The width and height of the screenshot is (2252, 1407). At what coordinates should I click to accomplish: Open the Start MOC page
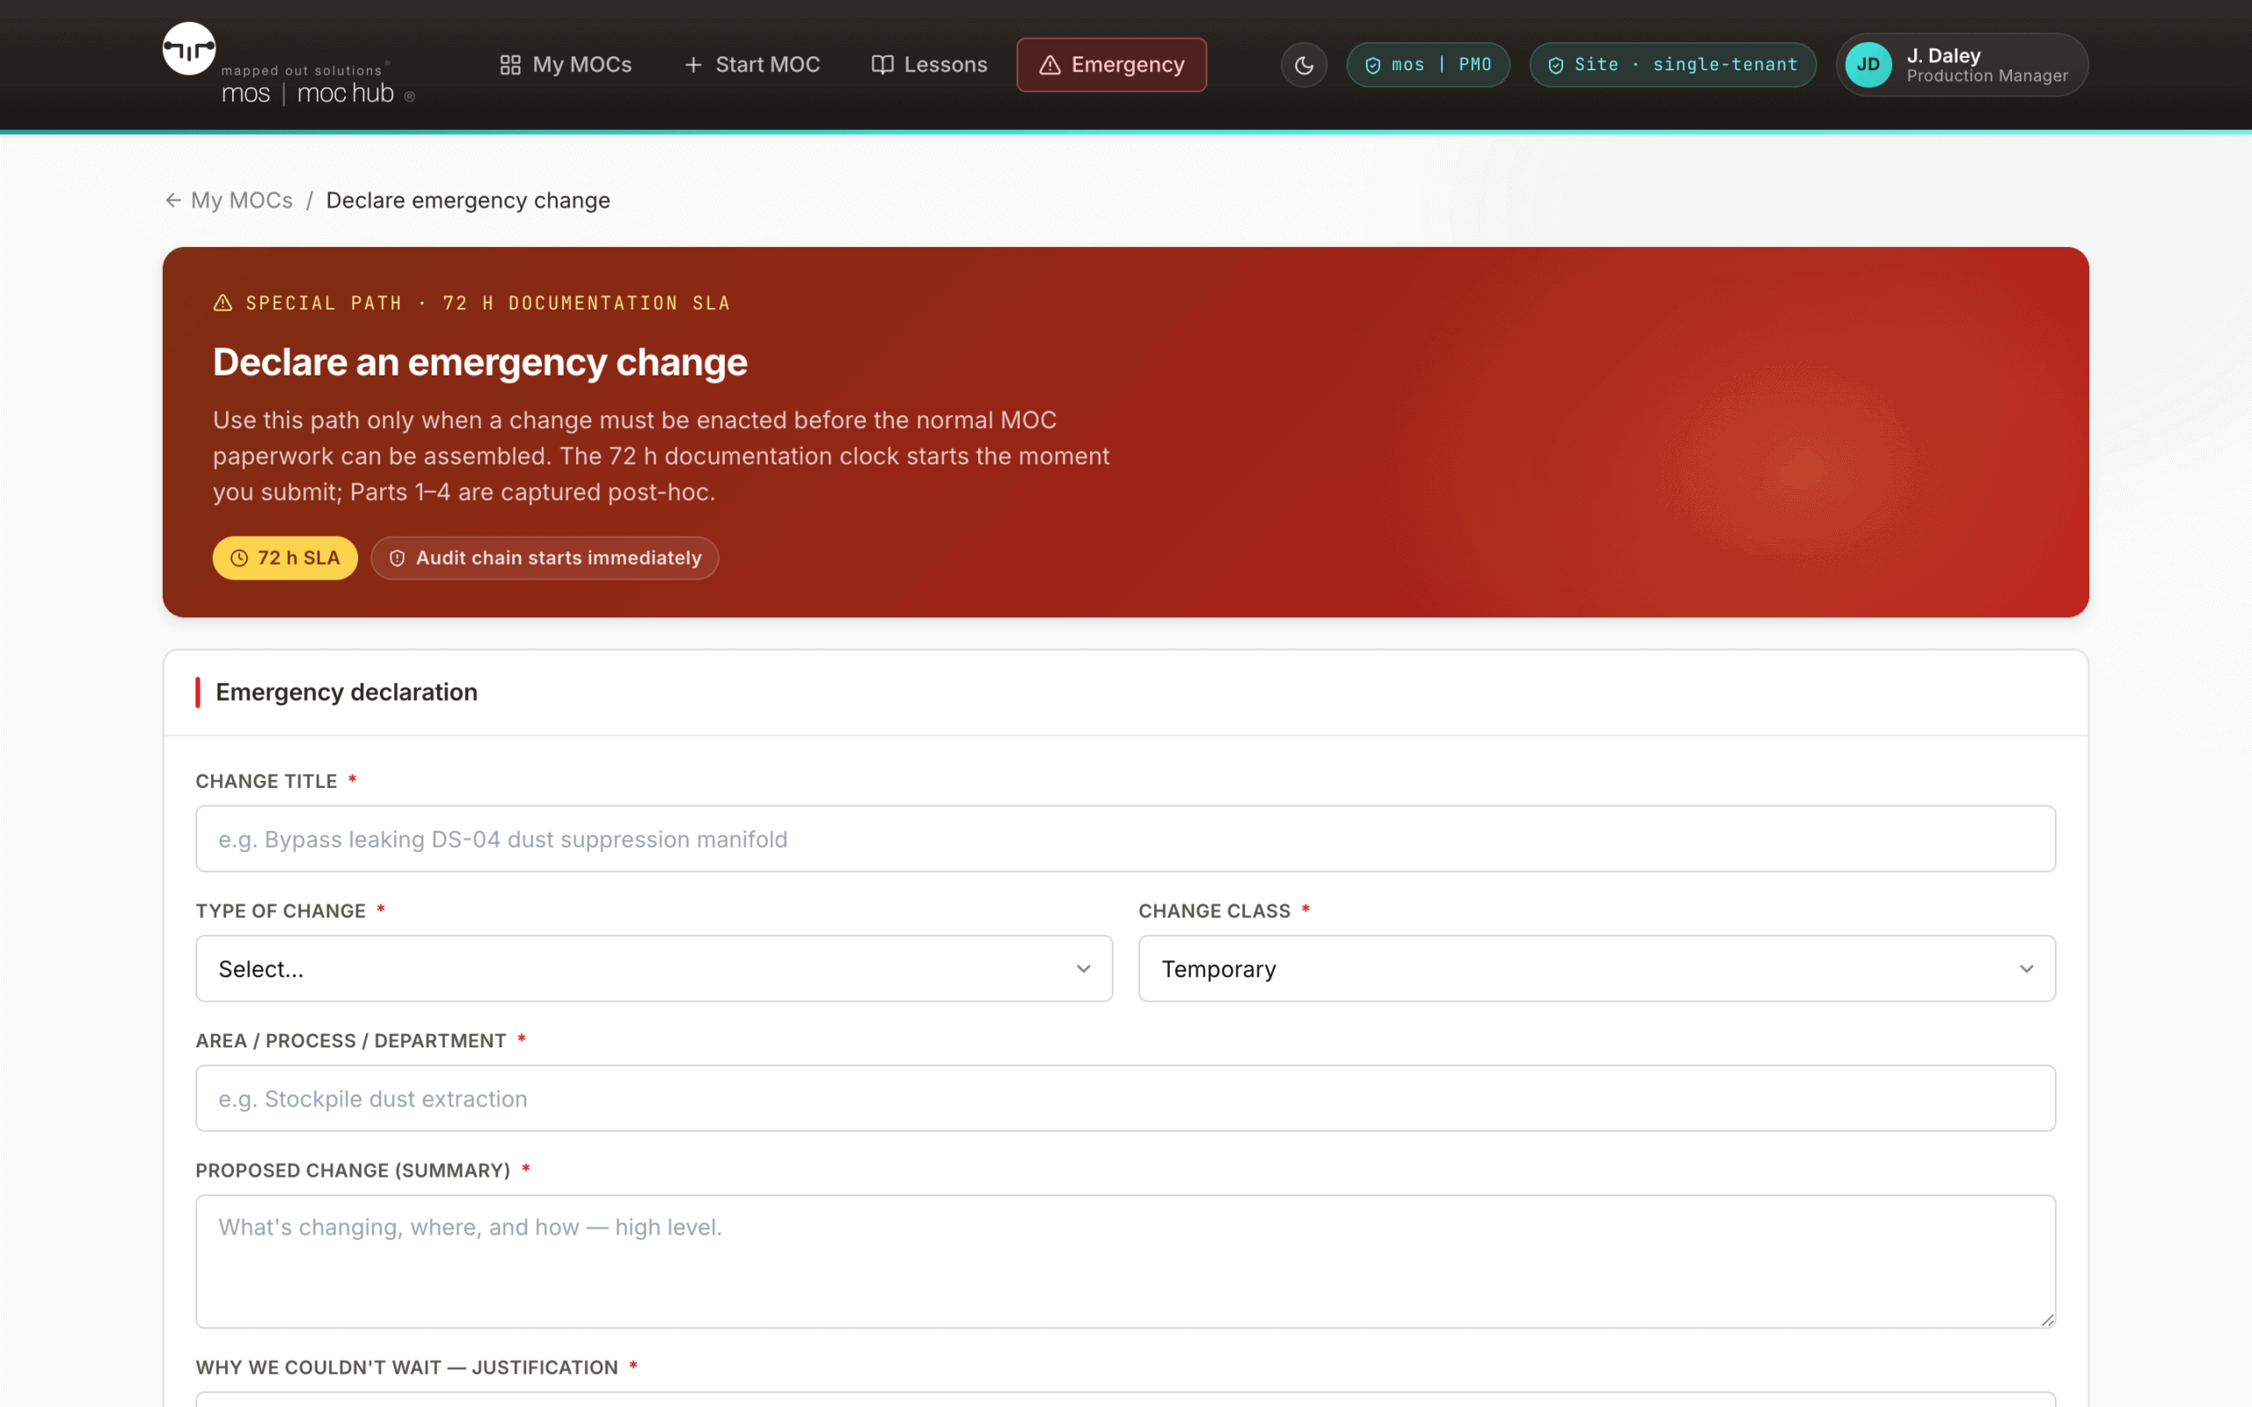click(752, 64)
